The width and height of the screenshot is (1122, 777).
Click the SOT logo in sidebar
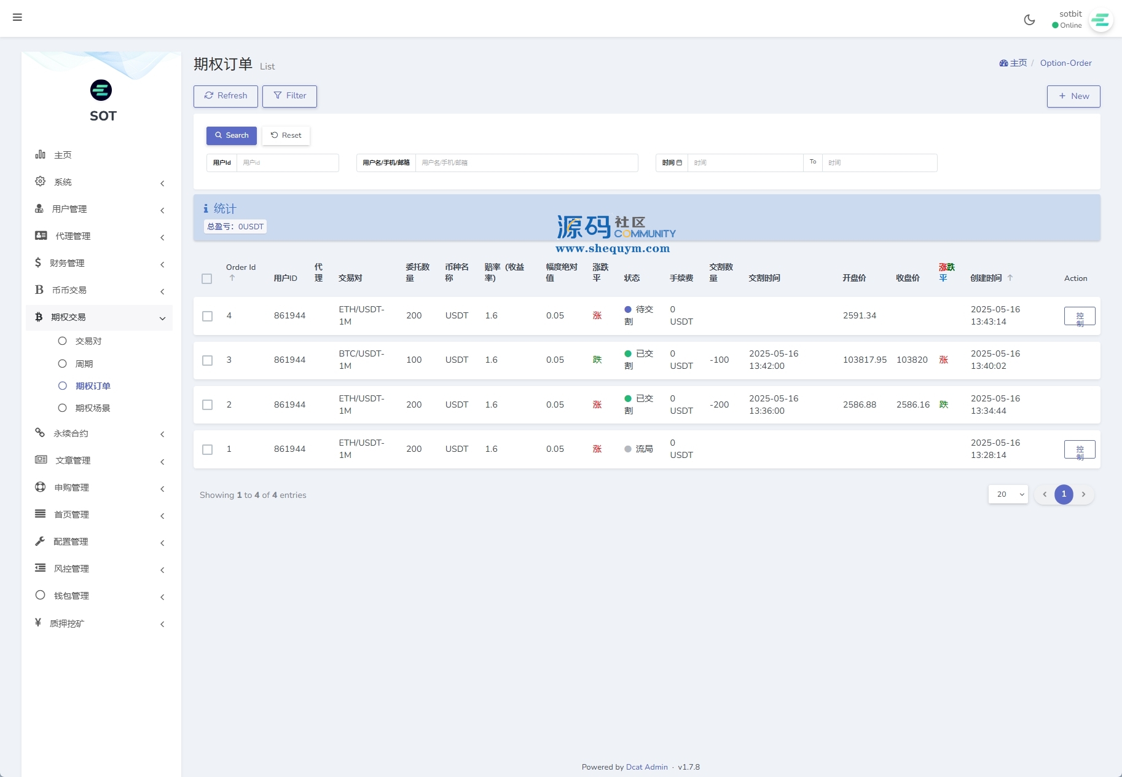pos(101,91)
